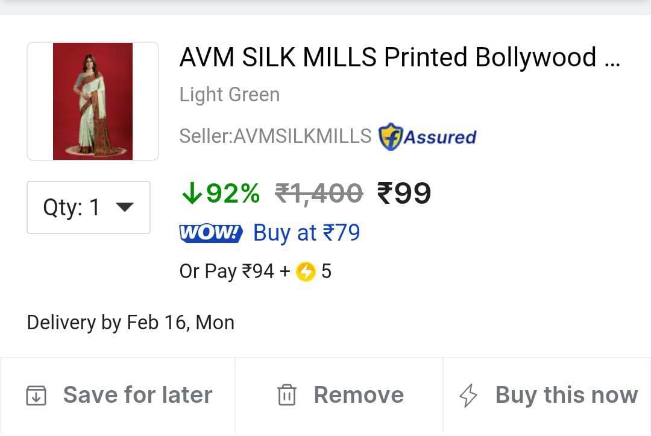Screen dimensions: 651x436
Task: Click the Save for later archive icon
Action: click(x=36, y=396)
